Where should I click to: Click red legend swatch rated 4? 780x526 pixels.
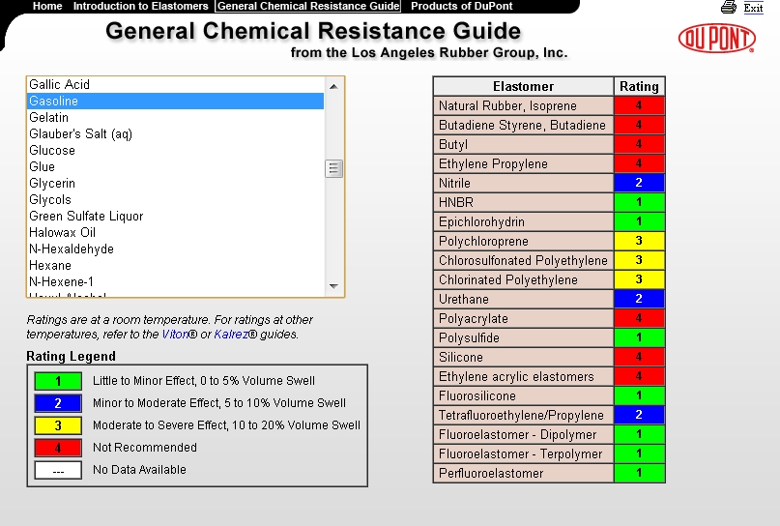pyautogui.click(x=58, y=448)
